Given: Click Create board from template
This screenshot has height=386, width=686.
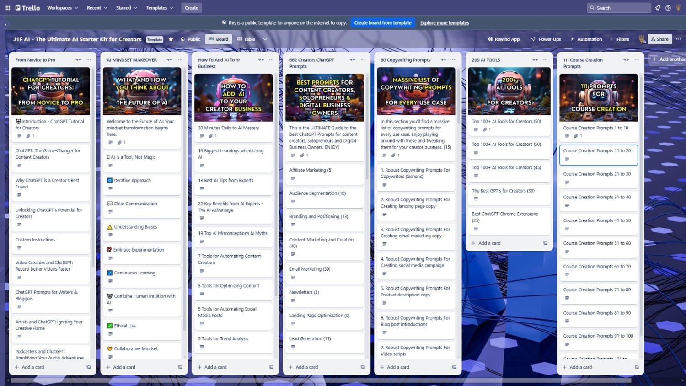Looking at the screenshot, I should 383,23.
